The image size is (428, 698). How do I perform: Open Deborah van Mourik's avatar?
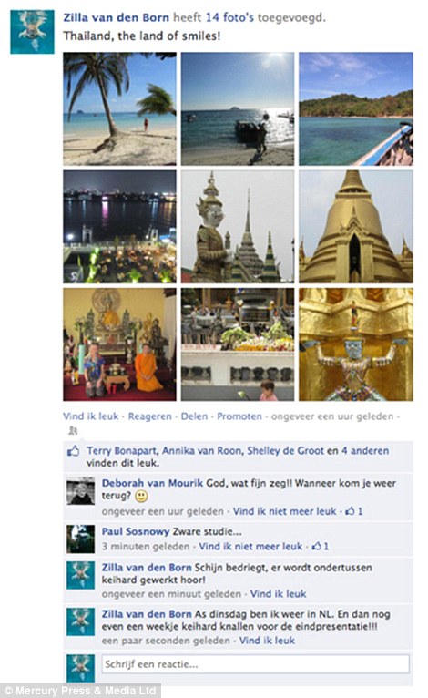[x=80, y=491]
